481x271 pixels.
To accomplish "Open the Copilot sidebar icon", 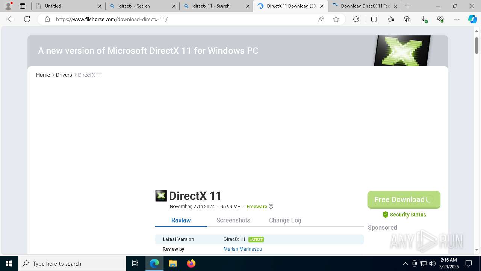I will coord(472,19).
